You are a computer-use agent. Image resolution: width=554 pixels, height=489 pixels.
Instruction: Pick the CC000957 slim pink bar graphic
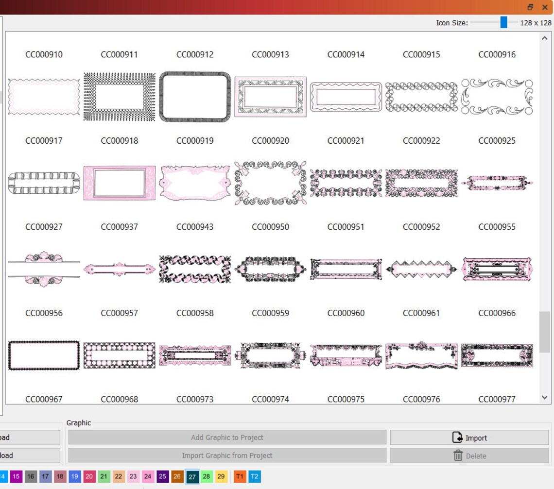(x=120, y=269)
